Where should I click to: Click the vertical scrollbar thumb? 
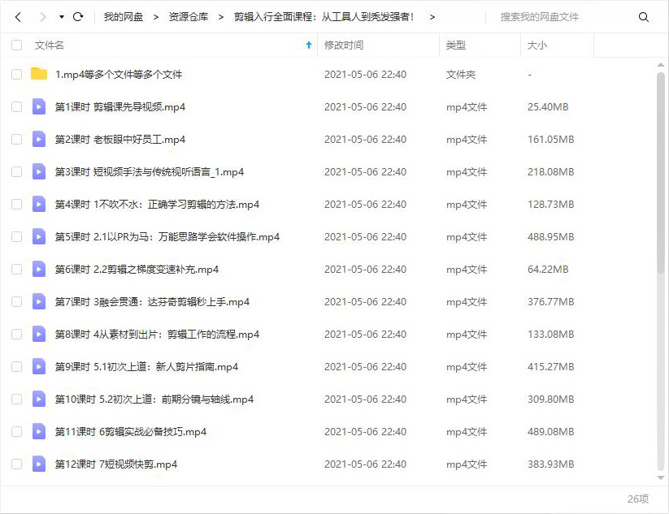(x=661, y=173)
